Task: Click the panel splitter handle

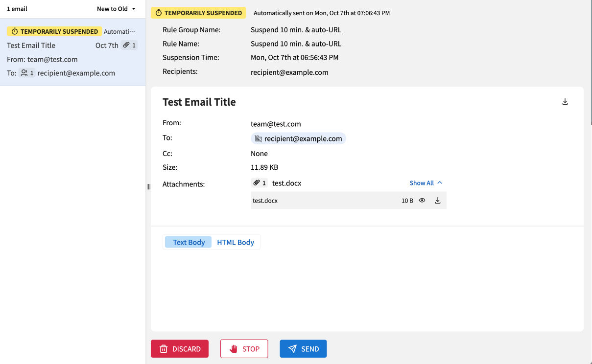Action: (148, 186)
